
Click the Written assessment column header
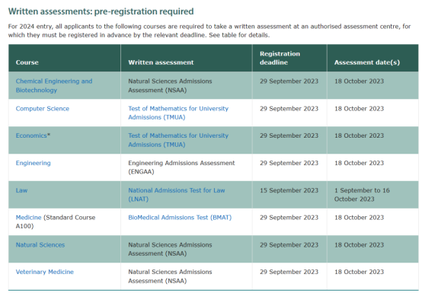pyautogui.click(x=161, y=62)
